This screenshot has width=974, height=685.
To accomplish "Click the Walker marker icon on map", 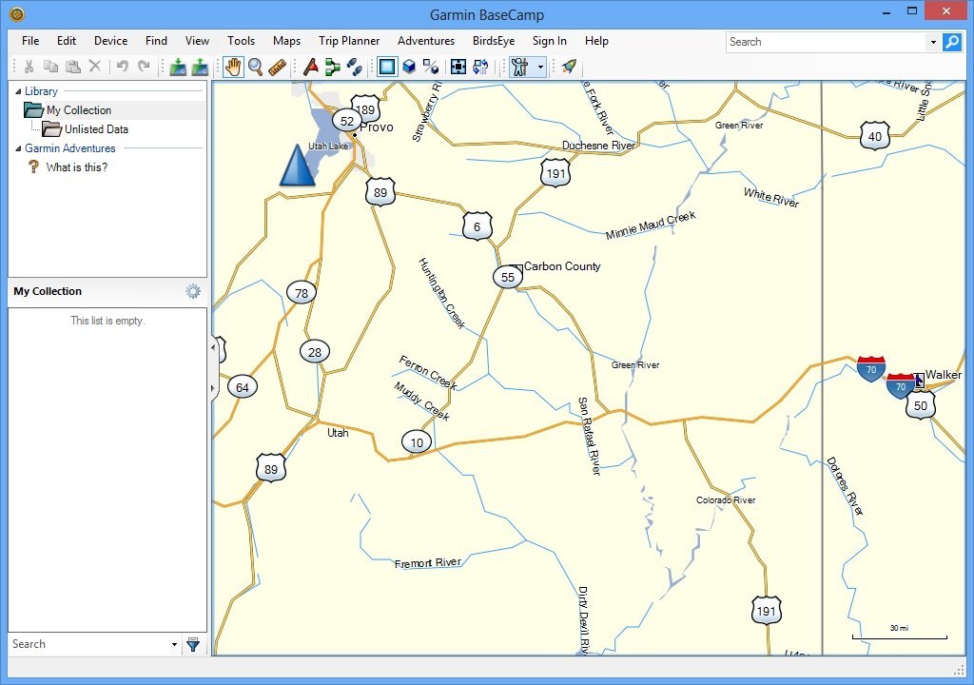I will pyautogui.click(x=919, y=380).
